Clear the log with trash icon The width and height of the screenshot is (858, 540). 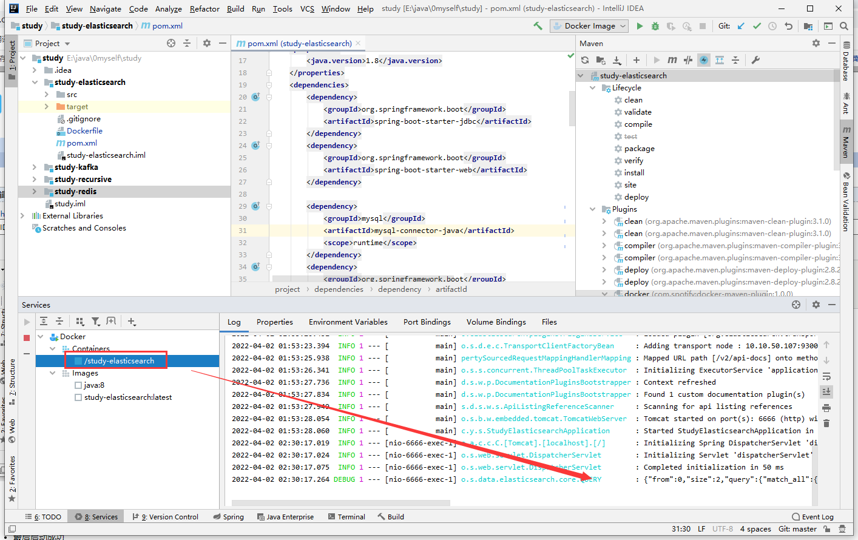826,424
